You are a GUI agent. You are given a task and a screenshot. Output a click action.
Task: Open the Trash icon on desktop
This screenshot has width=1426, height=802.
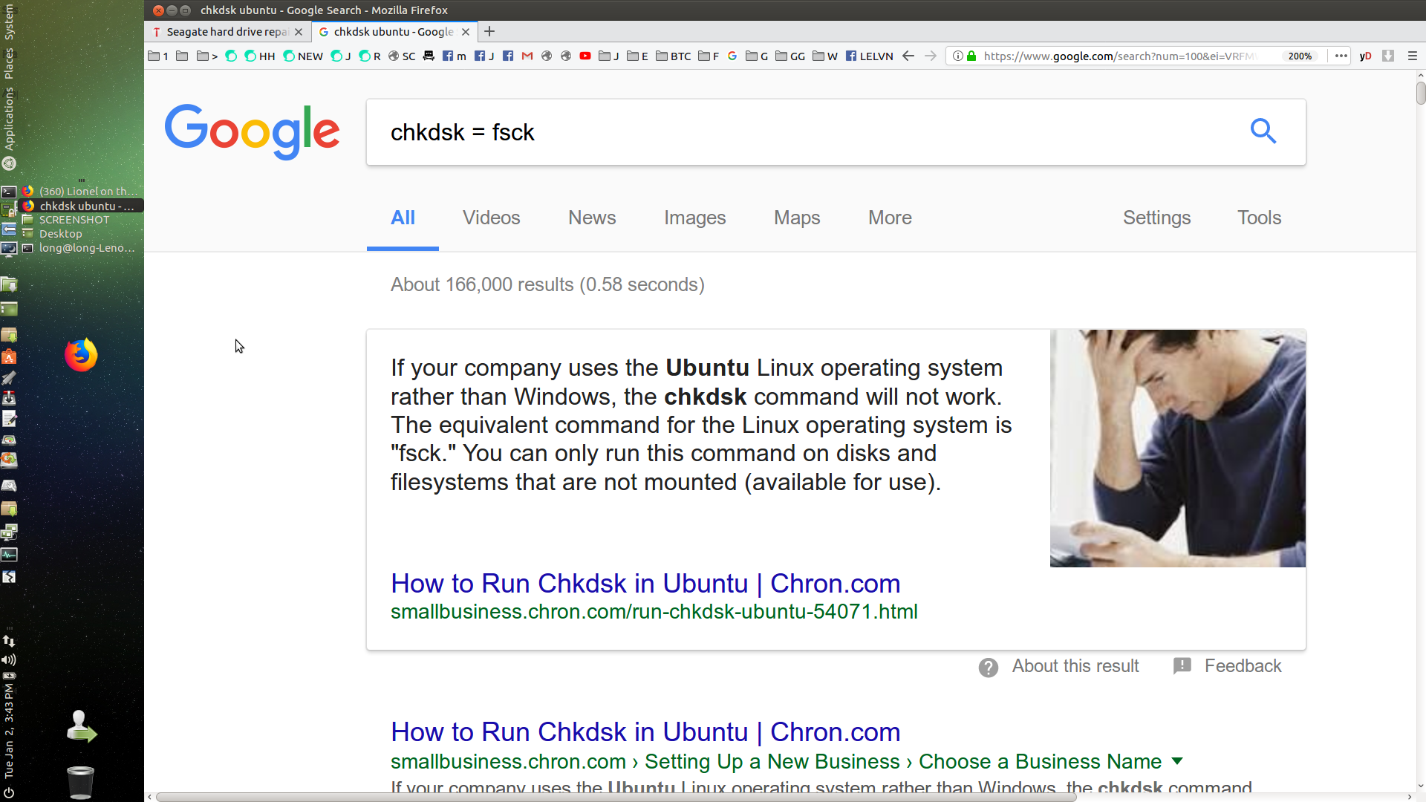click(x=80, y=781)
